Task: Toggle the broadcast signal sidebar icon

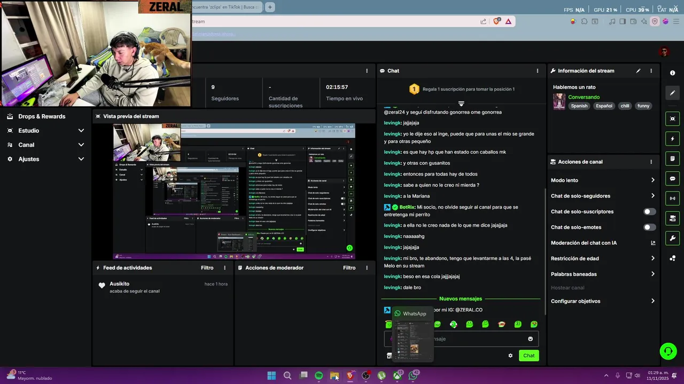Action: 672,198
